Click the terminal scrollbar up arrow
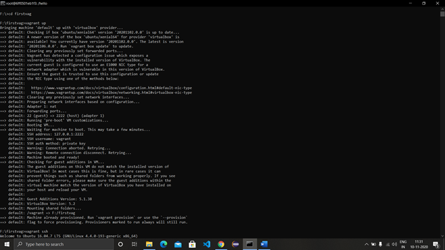The height and width of the screenshot is (250, 445). point(442,9)
